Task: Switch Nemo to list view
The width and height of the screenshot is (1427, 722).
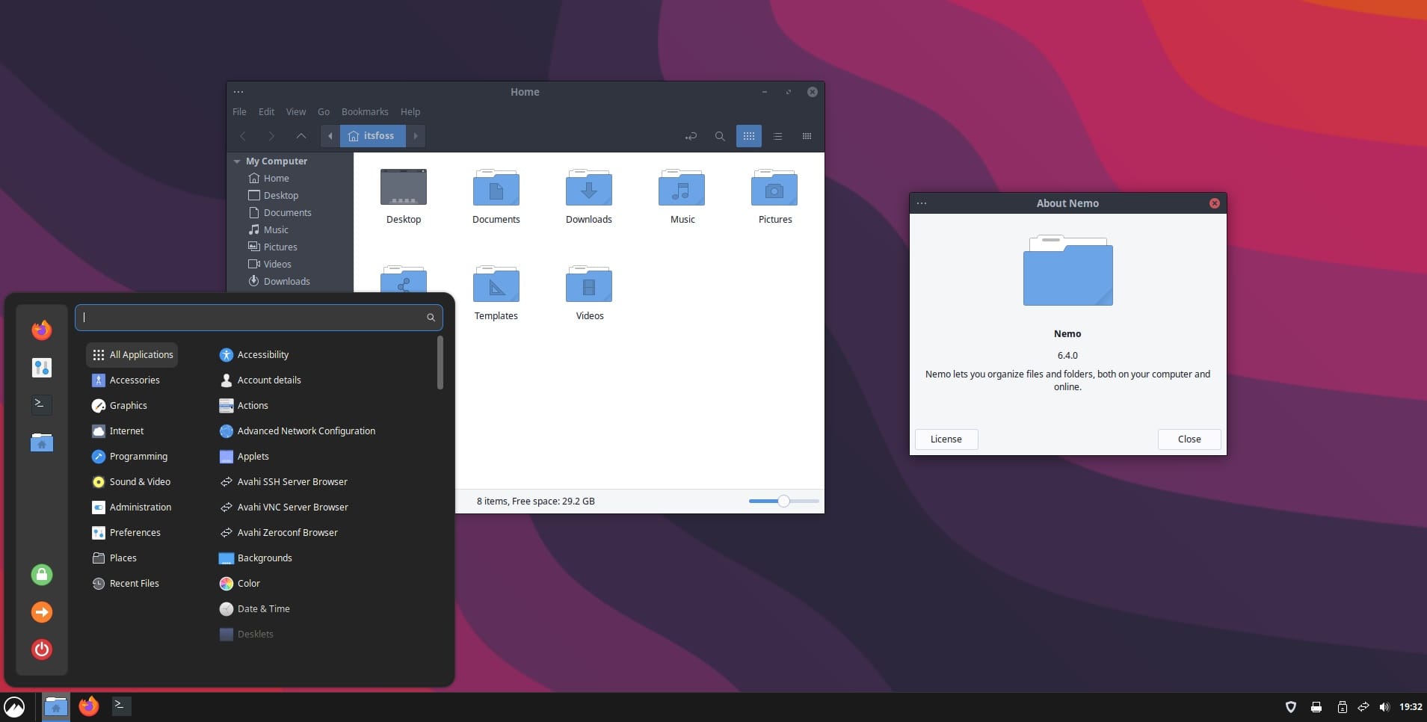Action: tap(778, 136)
